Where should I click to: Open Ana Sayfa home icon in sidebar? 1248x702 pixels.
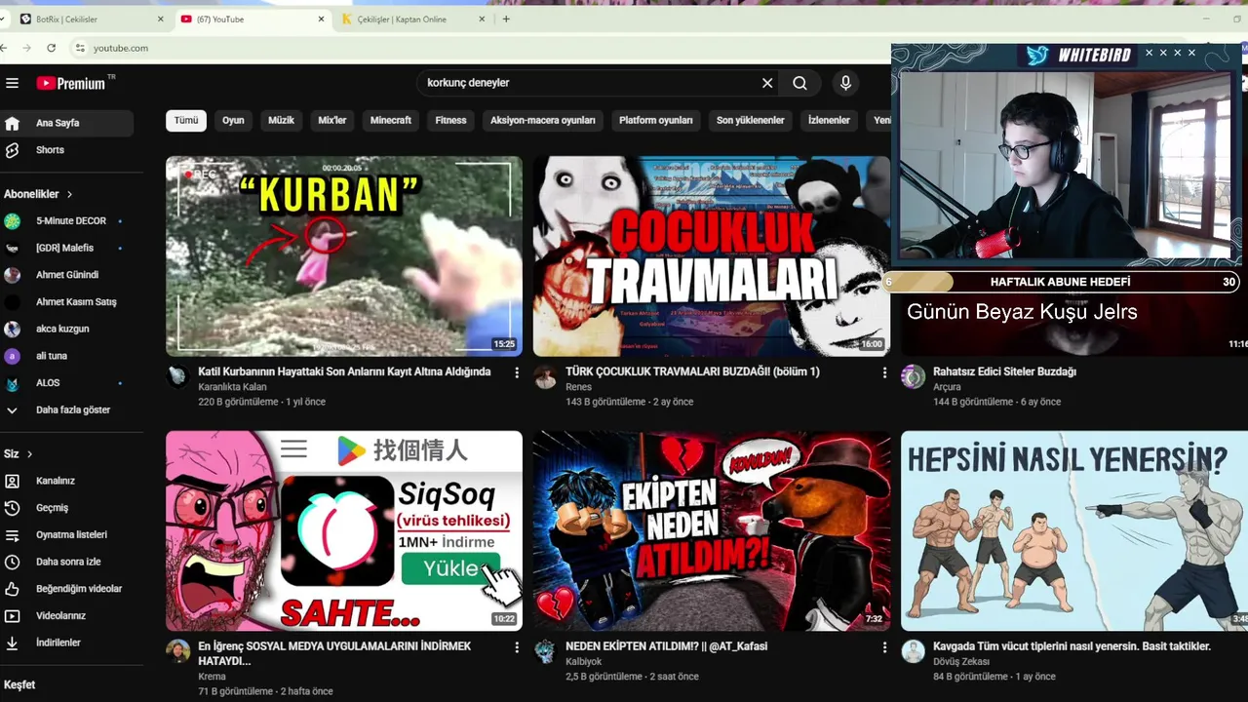[13, 123]
